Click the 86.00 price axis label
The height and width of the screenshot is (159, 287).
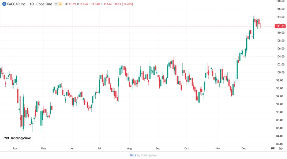[280, 128]
